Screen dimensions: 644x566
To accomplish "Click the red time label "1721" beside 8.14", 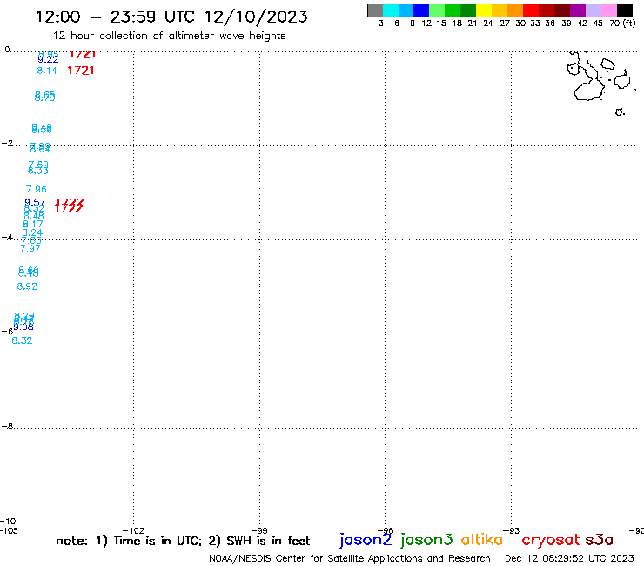I will pyautogui.click(x=80, y=71).
